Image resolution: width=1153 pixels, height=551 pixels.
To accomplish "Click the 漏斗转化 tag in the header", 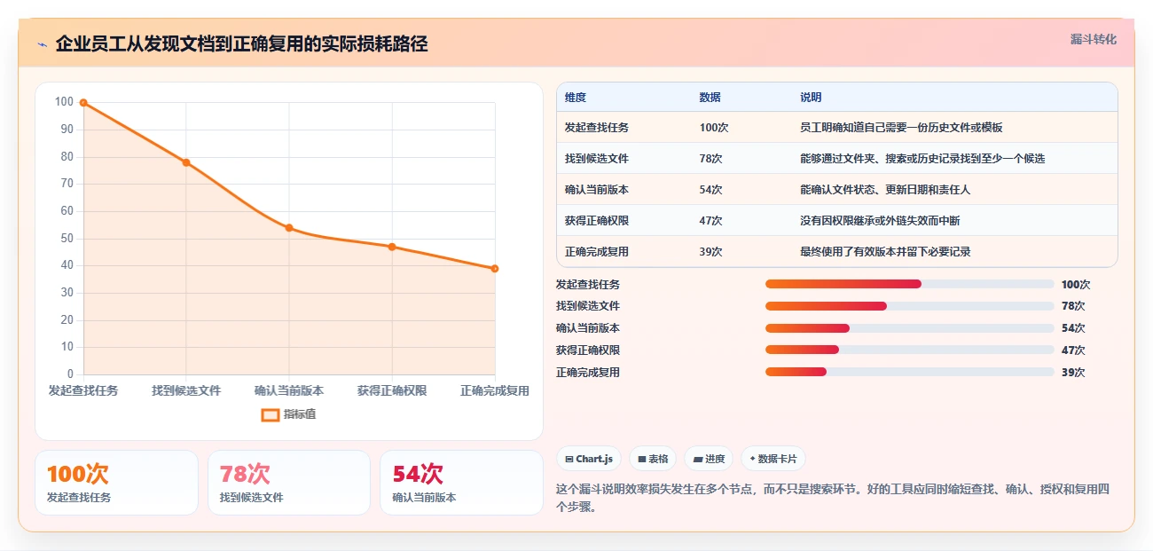I will [x=1093, y=39].
